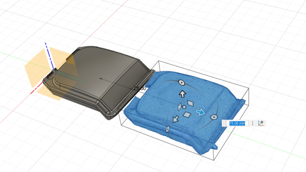Click the top rotation handle on the arc
The image size is (306, 172).
pyautogui.click(x=181, y=82)
